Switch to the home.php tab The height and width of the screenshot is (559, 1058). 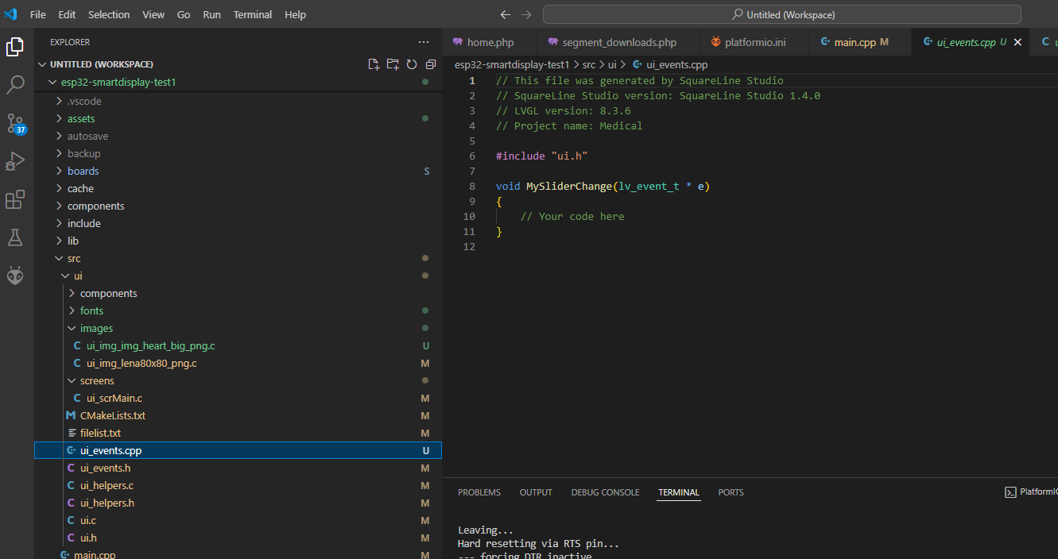[490, 42]
